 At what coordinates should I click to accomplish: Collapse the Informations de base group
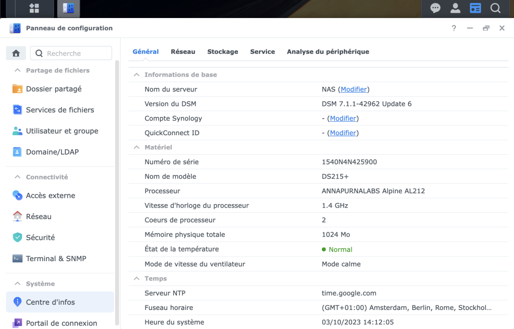click(x=137, y=75)
